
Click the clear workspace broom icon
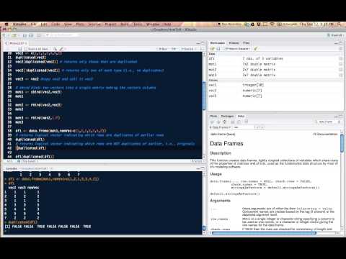point(256,49)
